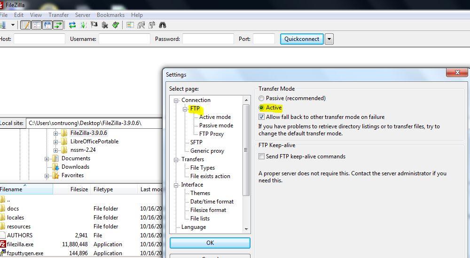Image resolution: width=470 pixels, height=258 pixels.
Task: Open the Quickconnect history dropdown arrow
Action: (329, 39)
